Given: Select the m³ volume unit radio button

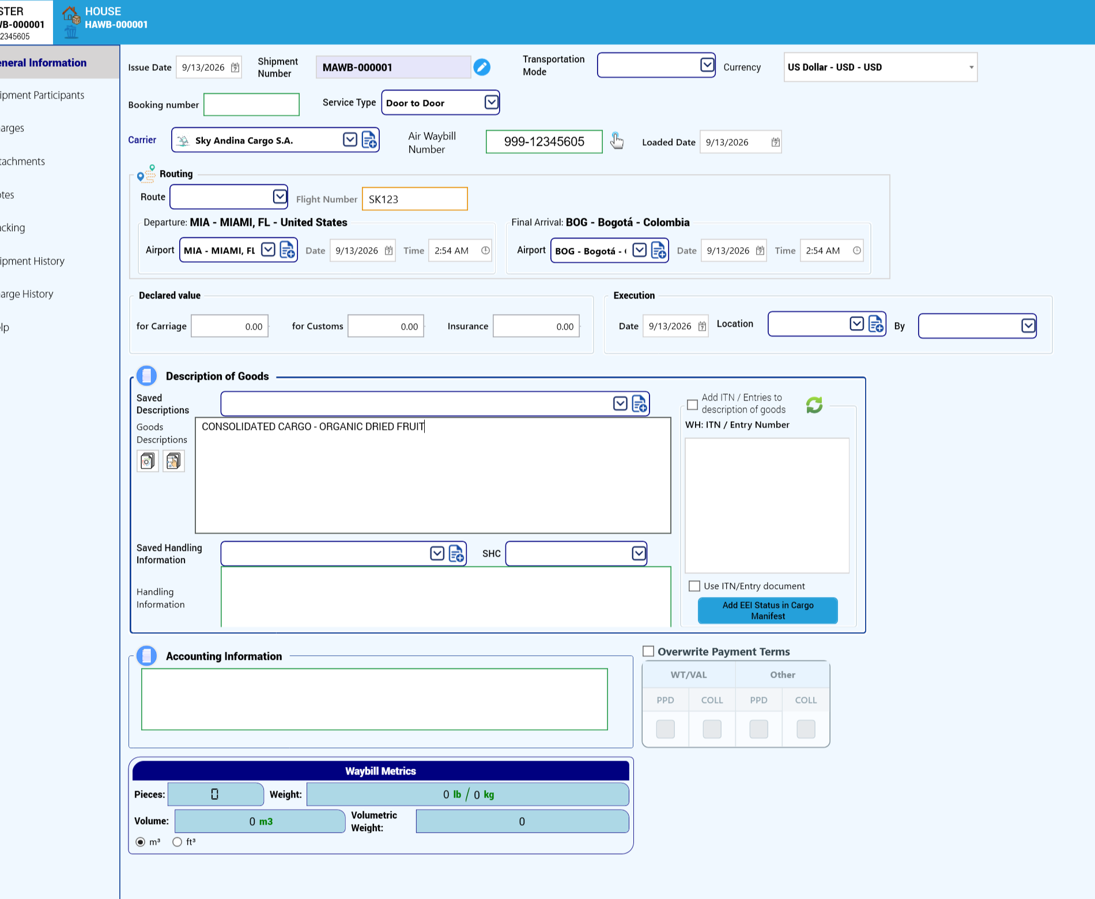Looking at the screenshot, I should [141, 842].
